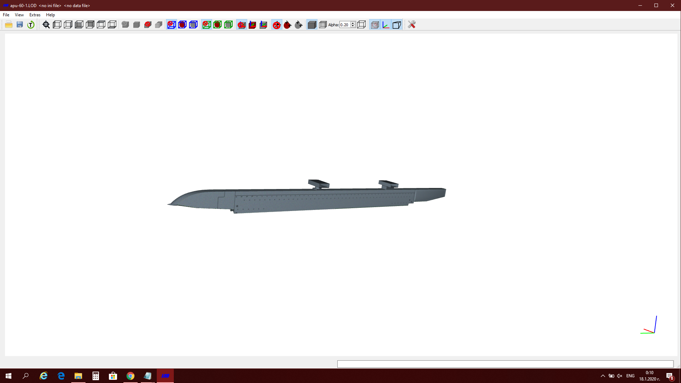Click the two light gray stacked cubes icon

tap(159, 24)
